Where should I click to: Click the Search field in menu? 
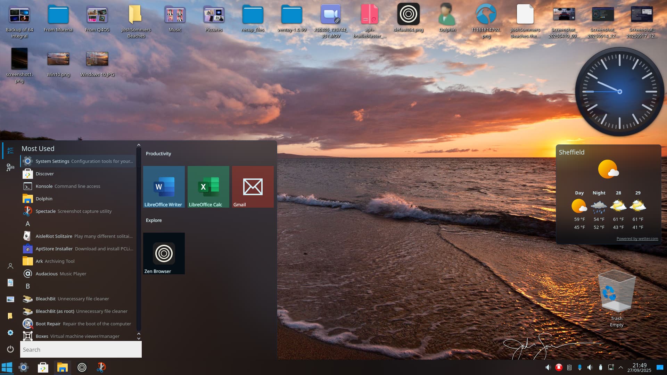[81, 350]
